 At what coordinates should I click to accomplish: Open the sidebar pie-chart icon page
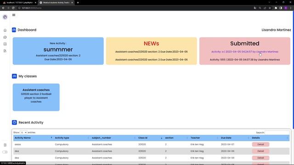coord(5,37)
